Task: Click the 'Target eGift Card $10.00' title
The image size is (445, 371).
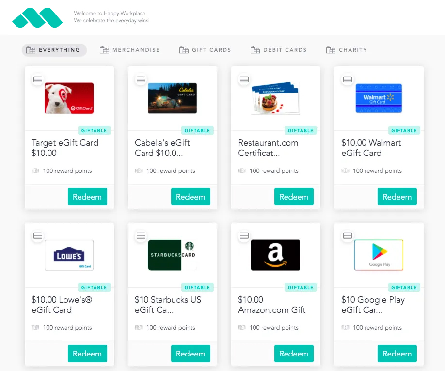Action: pyautogui.click(x=65, y=148)
